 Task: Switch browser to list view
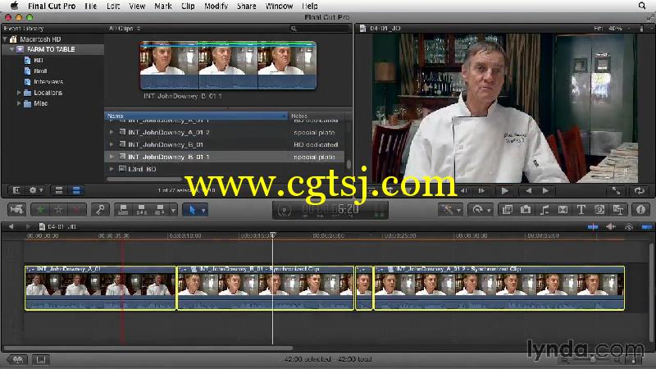pyautogui.click(x=76, y=190)
